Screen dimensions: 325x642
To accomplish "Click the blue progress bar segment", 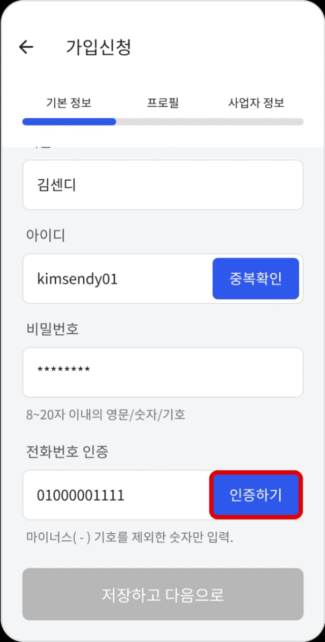I will [x=68, y=121].
